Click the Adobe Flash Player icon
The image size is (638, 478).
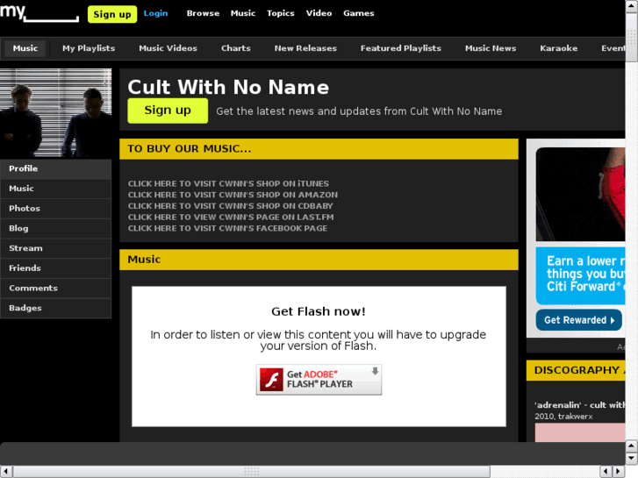(271, 379)
